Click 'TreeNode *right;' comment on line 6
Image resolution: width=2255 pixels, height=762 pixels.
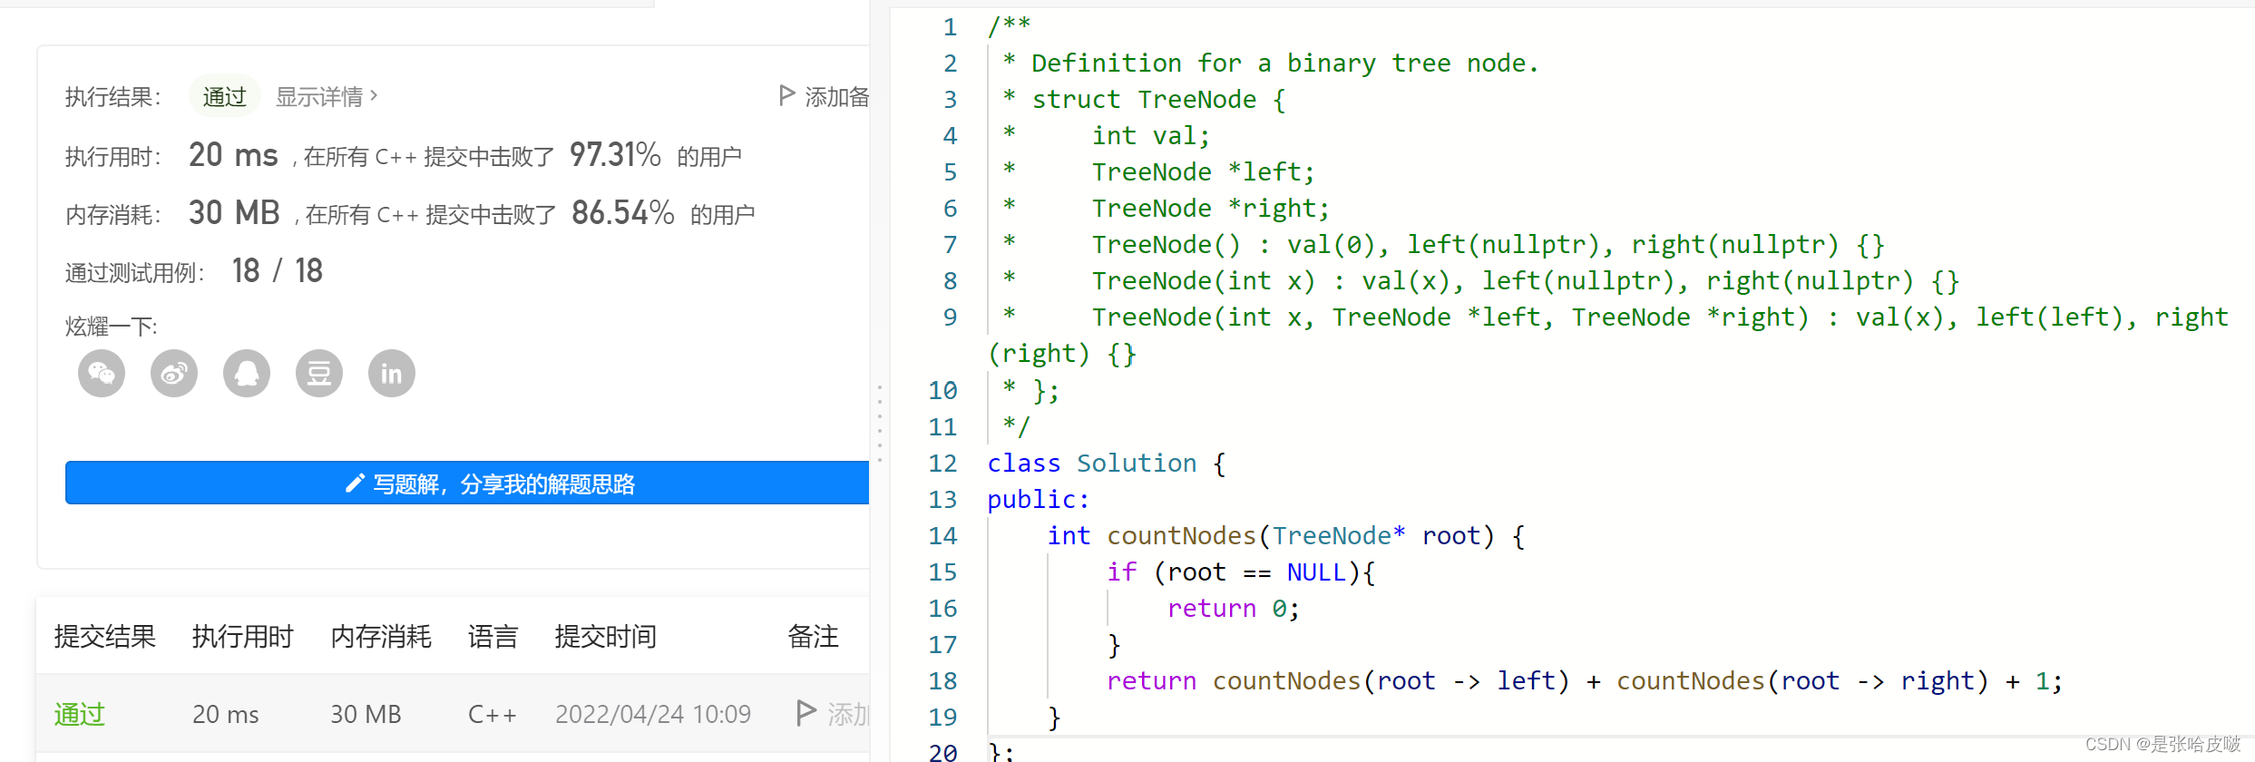pos(1211,208)
